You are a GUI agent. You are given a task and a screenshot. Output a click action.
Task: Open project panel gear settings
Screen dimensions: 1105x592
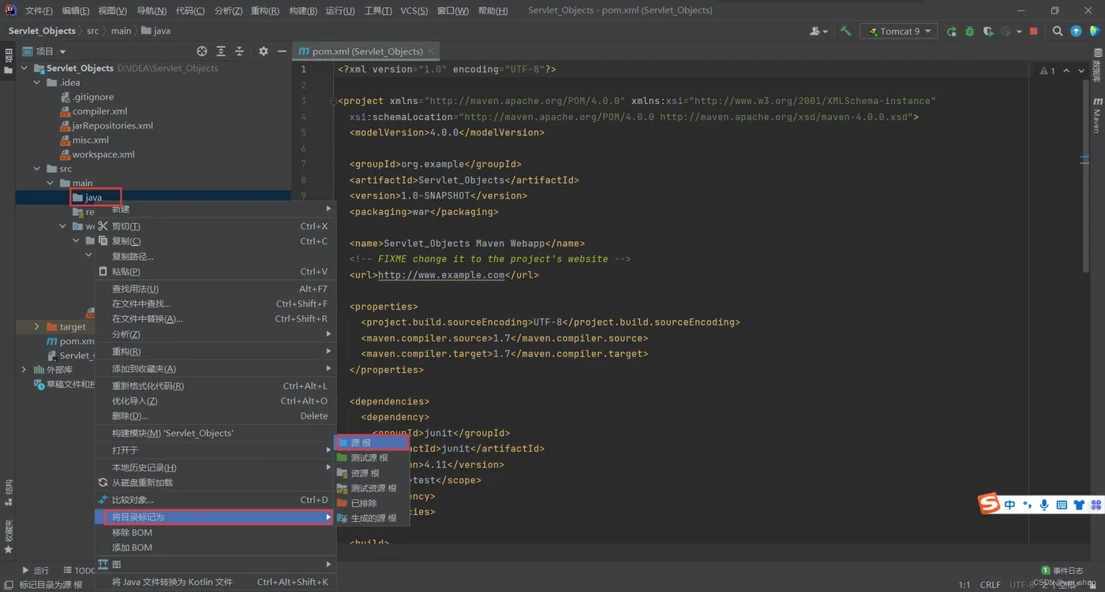pyautogui.click(x=264, y=51)
